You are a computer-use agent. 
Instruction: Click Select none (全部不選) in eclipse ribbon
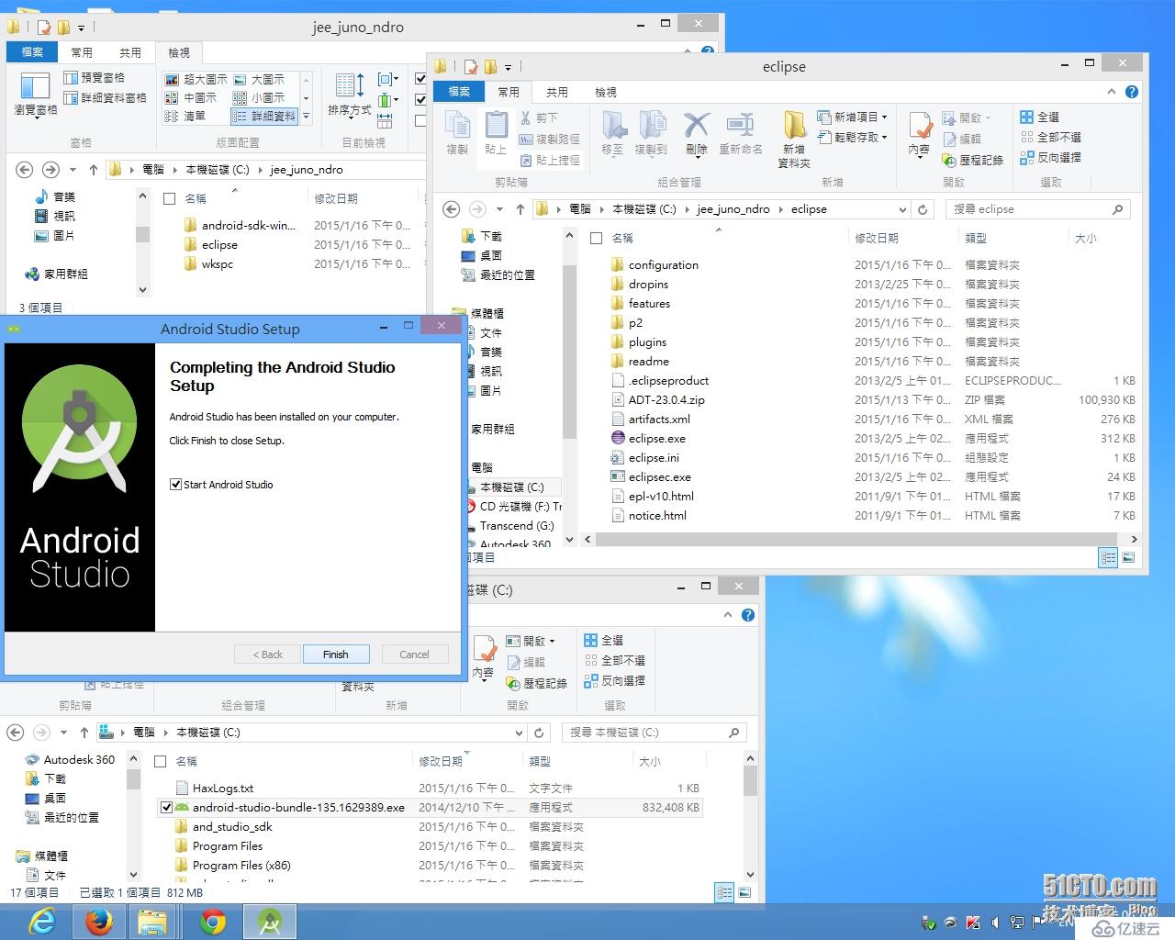(1051, 137)
